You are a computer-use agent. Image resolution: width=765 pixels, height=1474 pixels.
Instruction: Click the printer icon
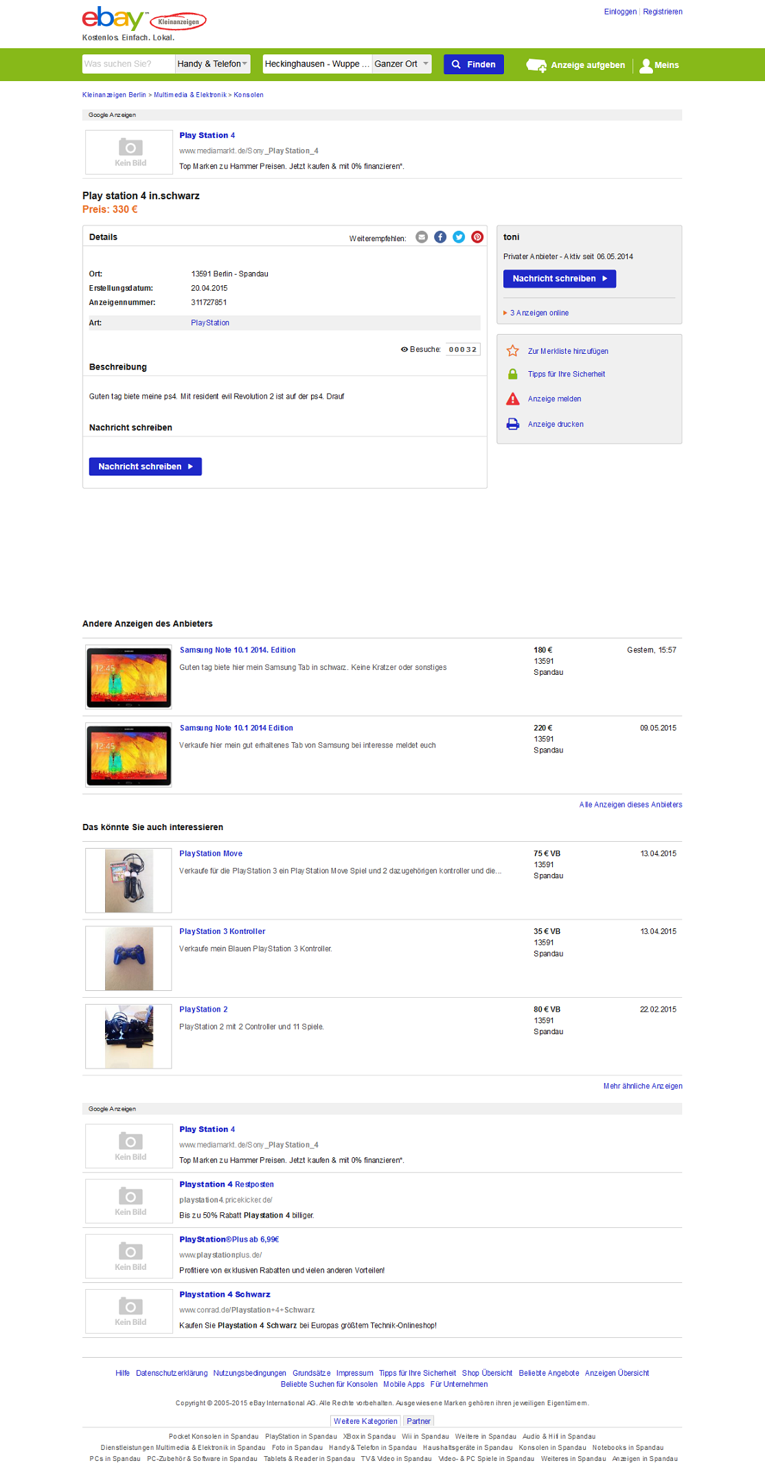point(513,425)
